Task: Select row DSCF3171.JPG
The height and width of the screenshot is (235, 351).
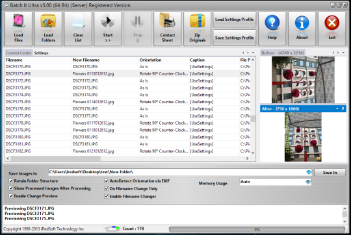Action: 128,73
